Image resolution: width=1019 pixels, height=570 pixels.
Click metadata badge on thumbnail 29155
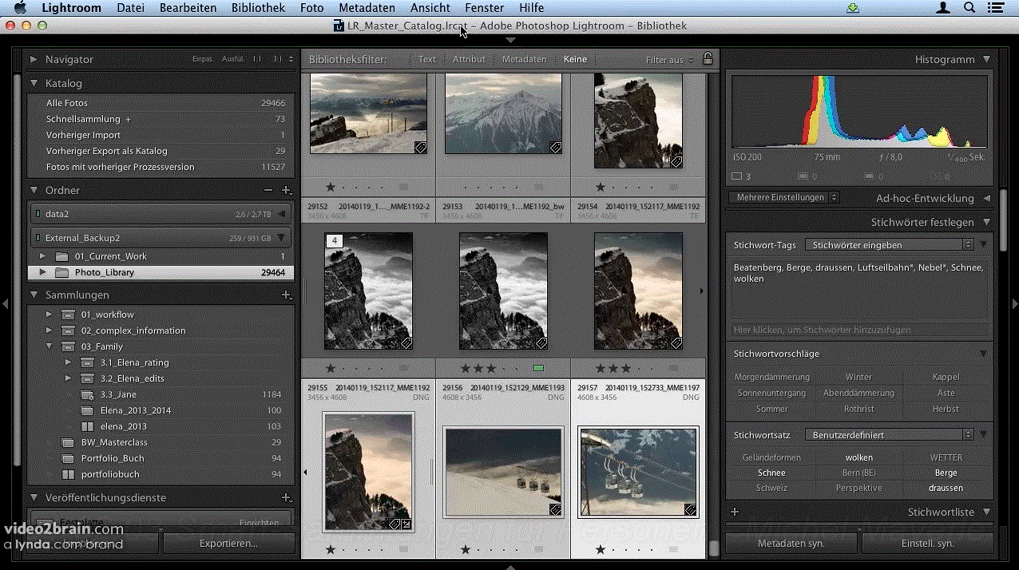pos(394,524)
